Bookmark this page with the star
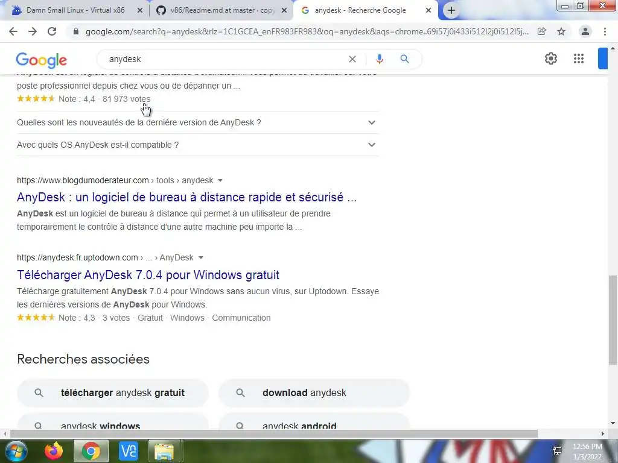This screenshot has height=463, width=618. click(561, 31)
